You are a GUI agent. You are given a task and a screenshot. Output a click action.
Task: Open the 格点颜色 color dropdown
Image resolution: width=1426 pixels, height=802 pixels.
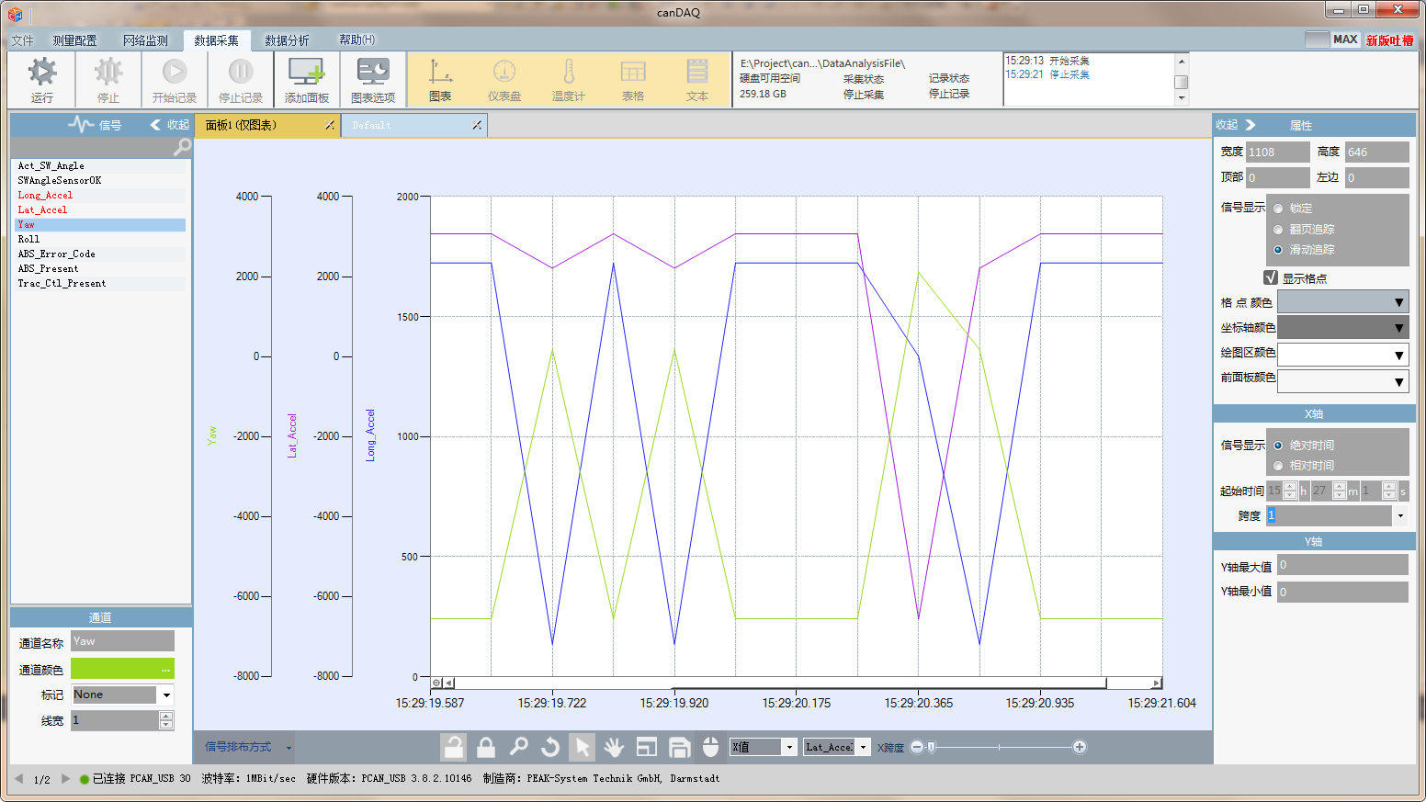coord(1342,302)
